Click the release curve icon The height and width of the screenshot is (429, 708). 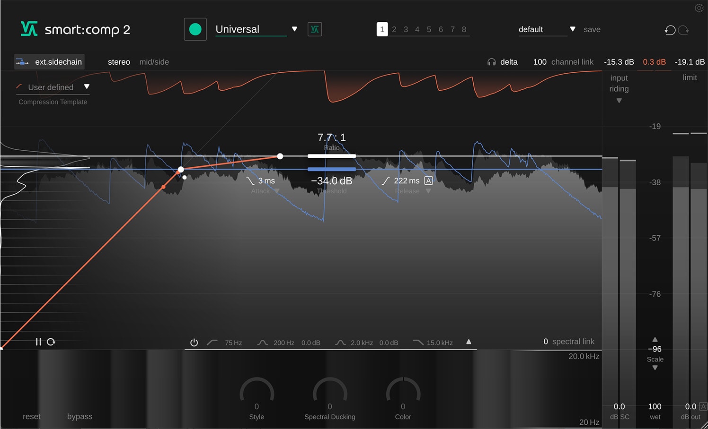point(386,180)
